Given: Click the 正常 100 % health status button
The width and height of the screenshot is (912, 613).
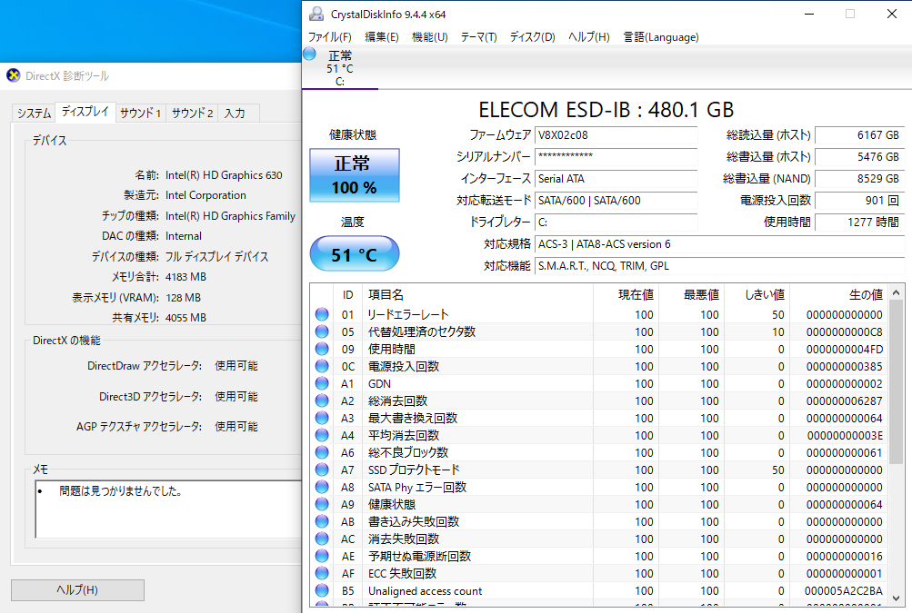Looking at the screenshot, I should tap(355, 175).
